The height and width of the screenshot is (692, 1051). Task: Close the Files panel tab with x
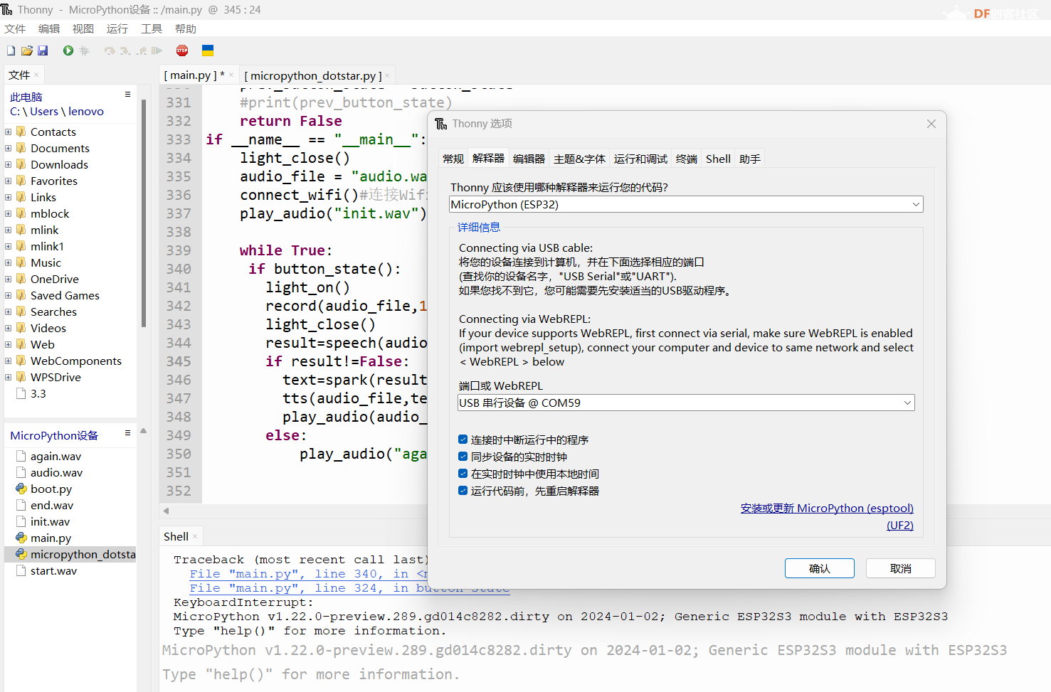click(36, 75)
